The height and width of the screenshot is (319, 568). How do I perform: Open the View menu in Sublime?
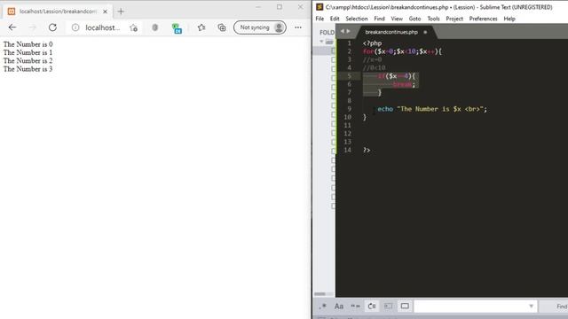coord(397,19)
